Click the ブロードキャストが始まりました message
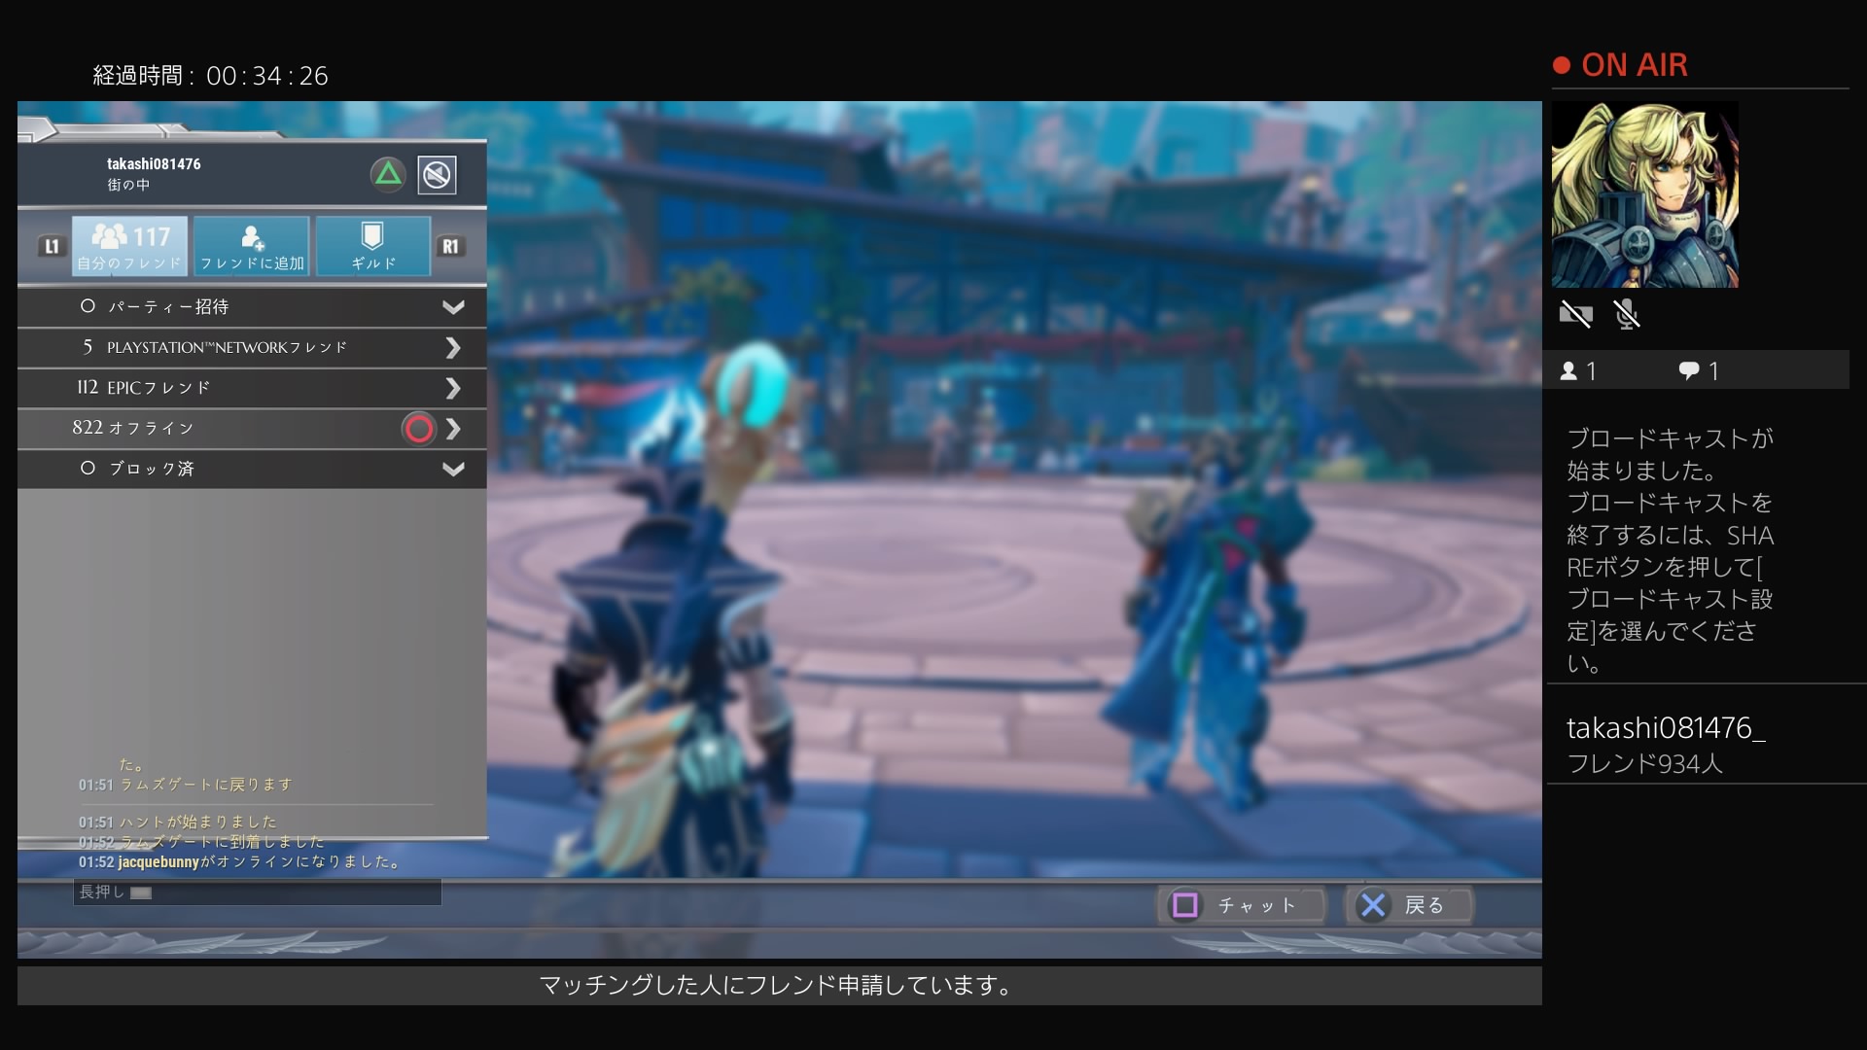The height and width of the screenshot is (1050, 1867). coord(1670,455)
